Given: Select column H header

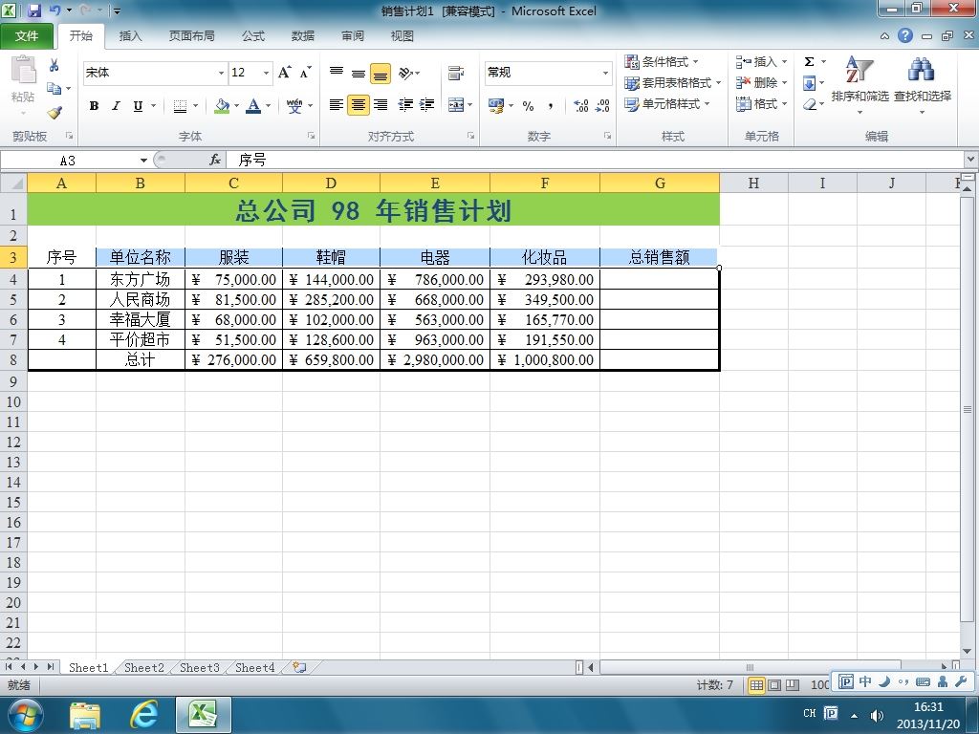Looking at the screenshot, I should pos(753,183).
